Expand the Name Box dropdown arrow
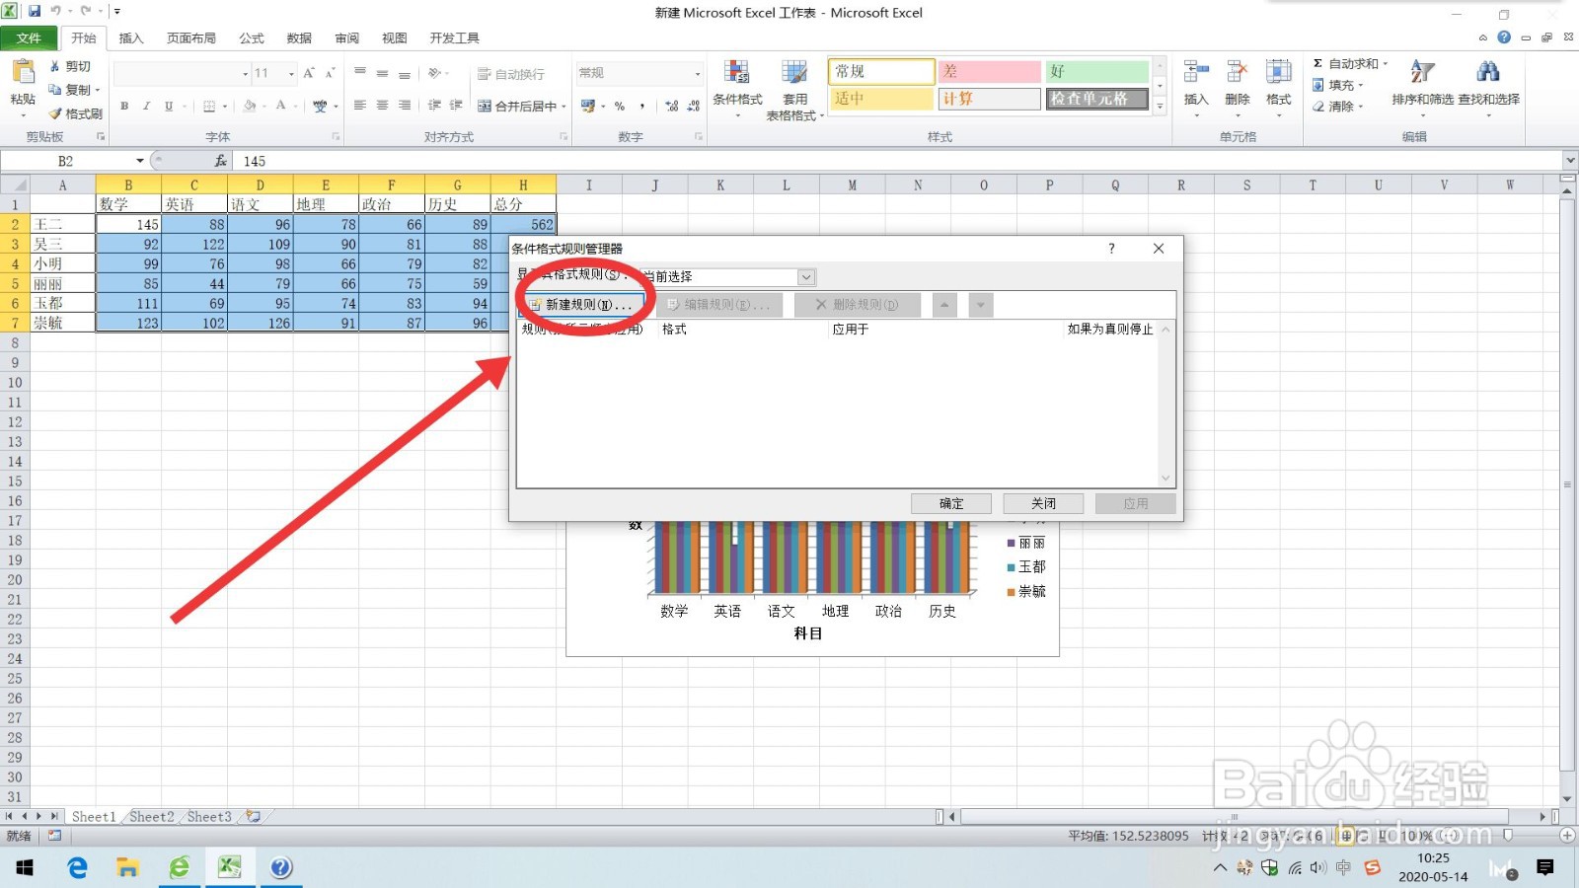Image resolution: width=1579 pixels, height=888 pixels. pos(140,160)
